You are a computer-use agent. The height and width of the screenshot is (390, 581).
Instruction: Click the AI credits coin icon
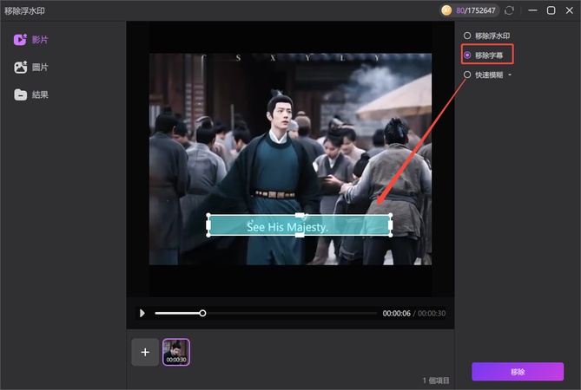pos(446,10)
